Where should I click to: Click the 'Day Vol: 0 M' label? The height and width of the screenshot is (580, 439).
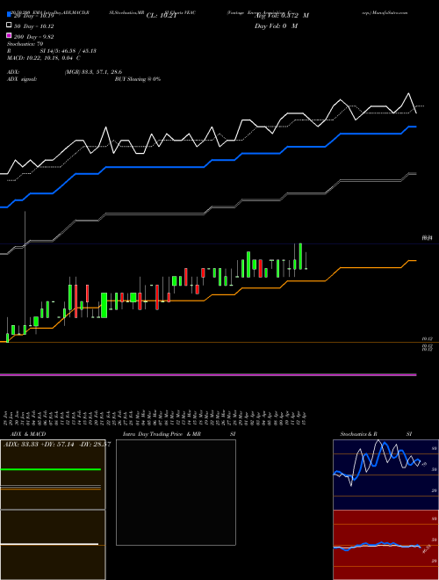(276, 25)
